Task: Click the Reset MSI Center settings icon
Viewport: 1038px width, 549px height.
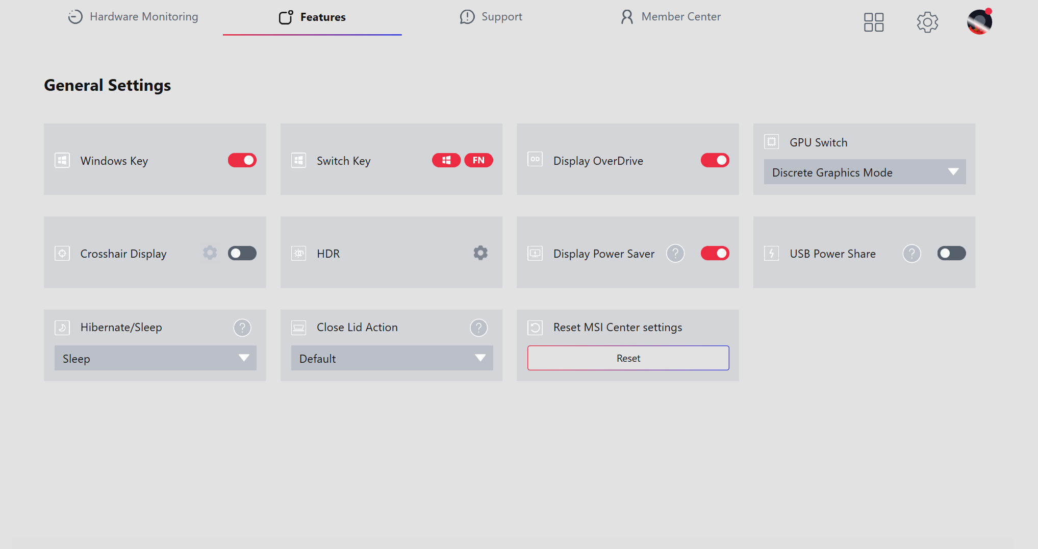Action: coord(535,328)
